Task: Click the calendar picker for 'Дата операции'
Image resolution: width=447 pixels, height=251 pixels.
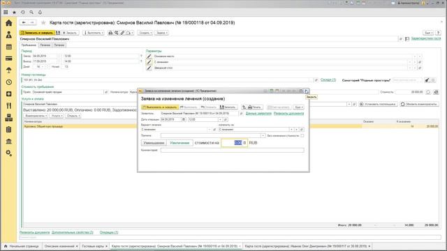Action: click(184, 119)
